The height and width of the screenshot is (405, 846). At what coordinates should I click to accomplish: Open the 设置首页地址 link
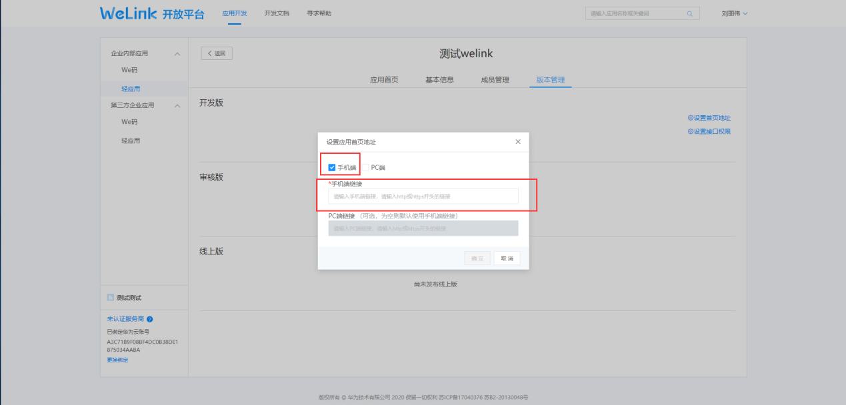pos(709,118)
